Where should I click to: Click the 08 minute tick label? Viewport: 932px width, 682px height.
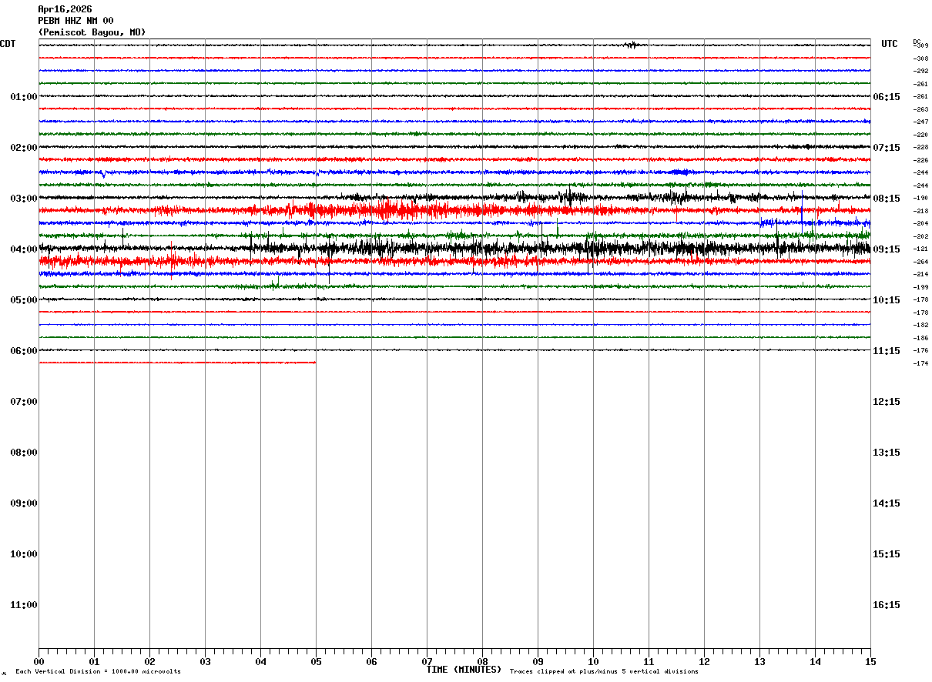(x=482, y=662)
